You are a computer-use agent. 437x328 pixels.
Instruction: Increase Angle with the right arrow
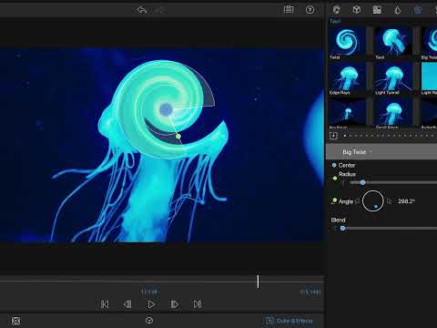(390, 201)
